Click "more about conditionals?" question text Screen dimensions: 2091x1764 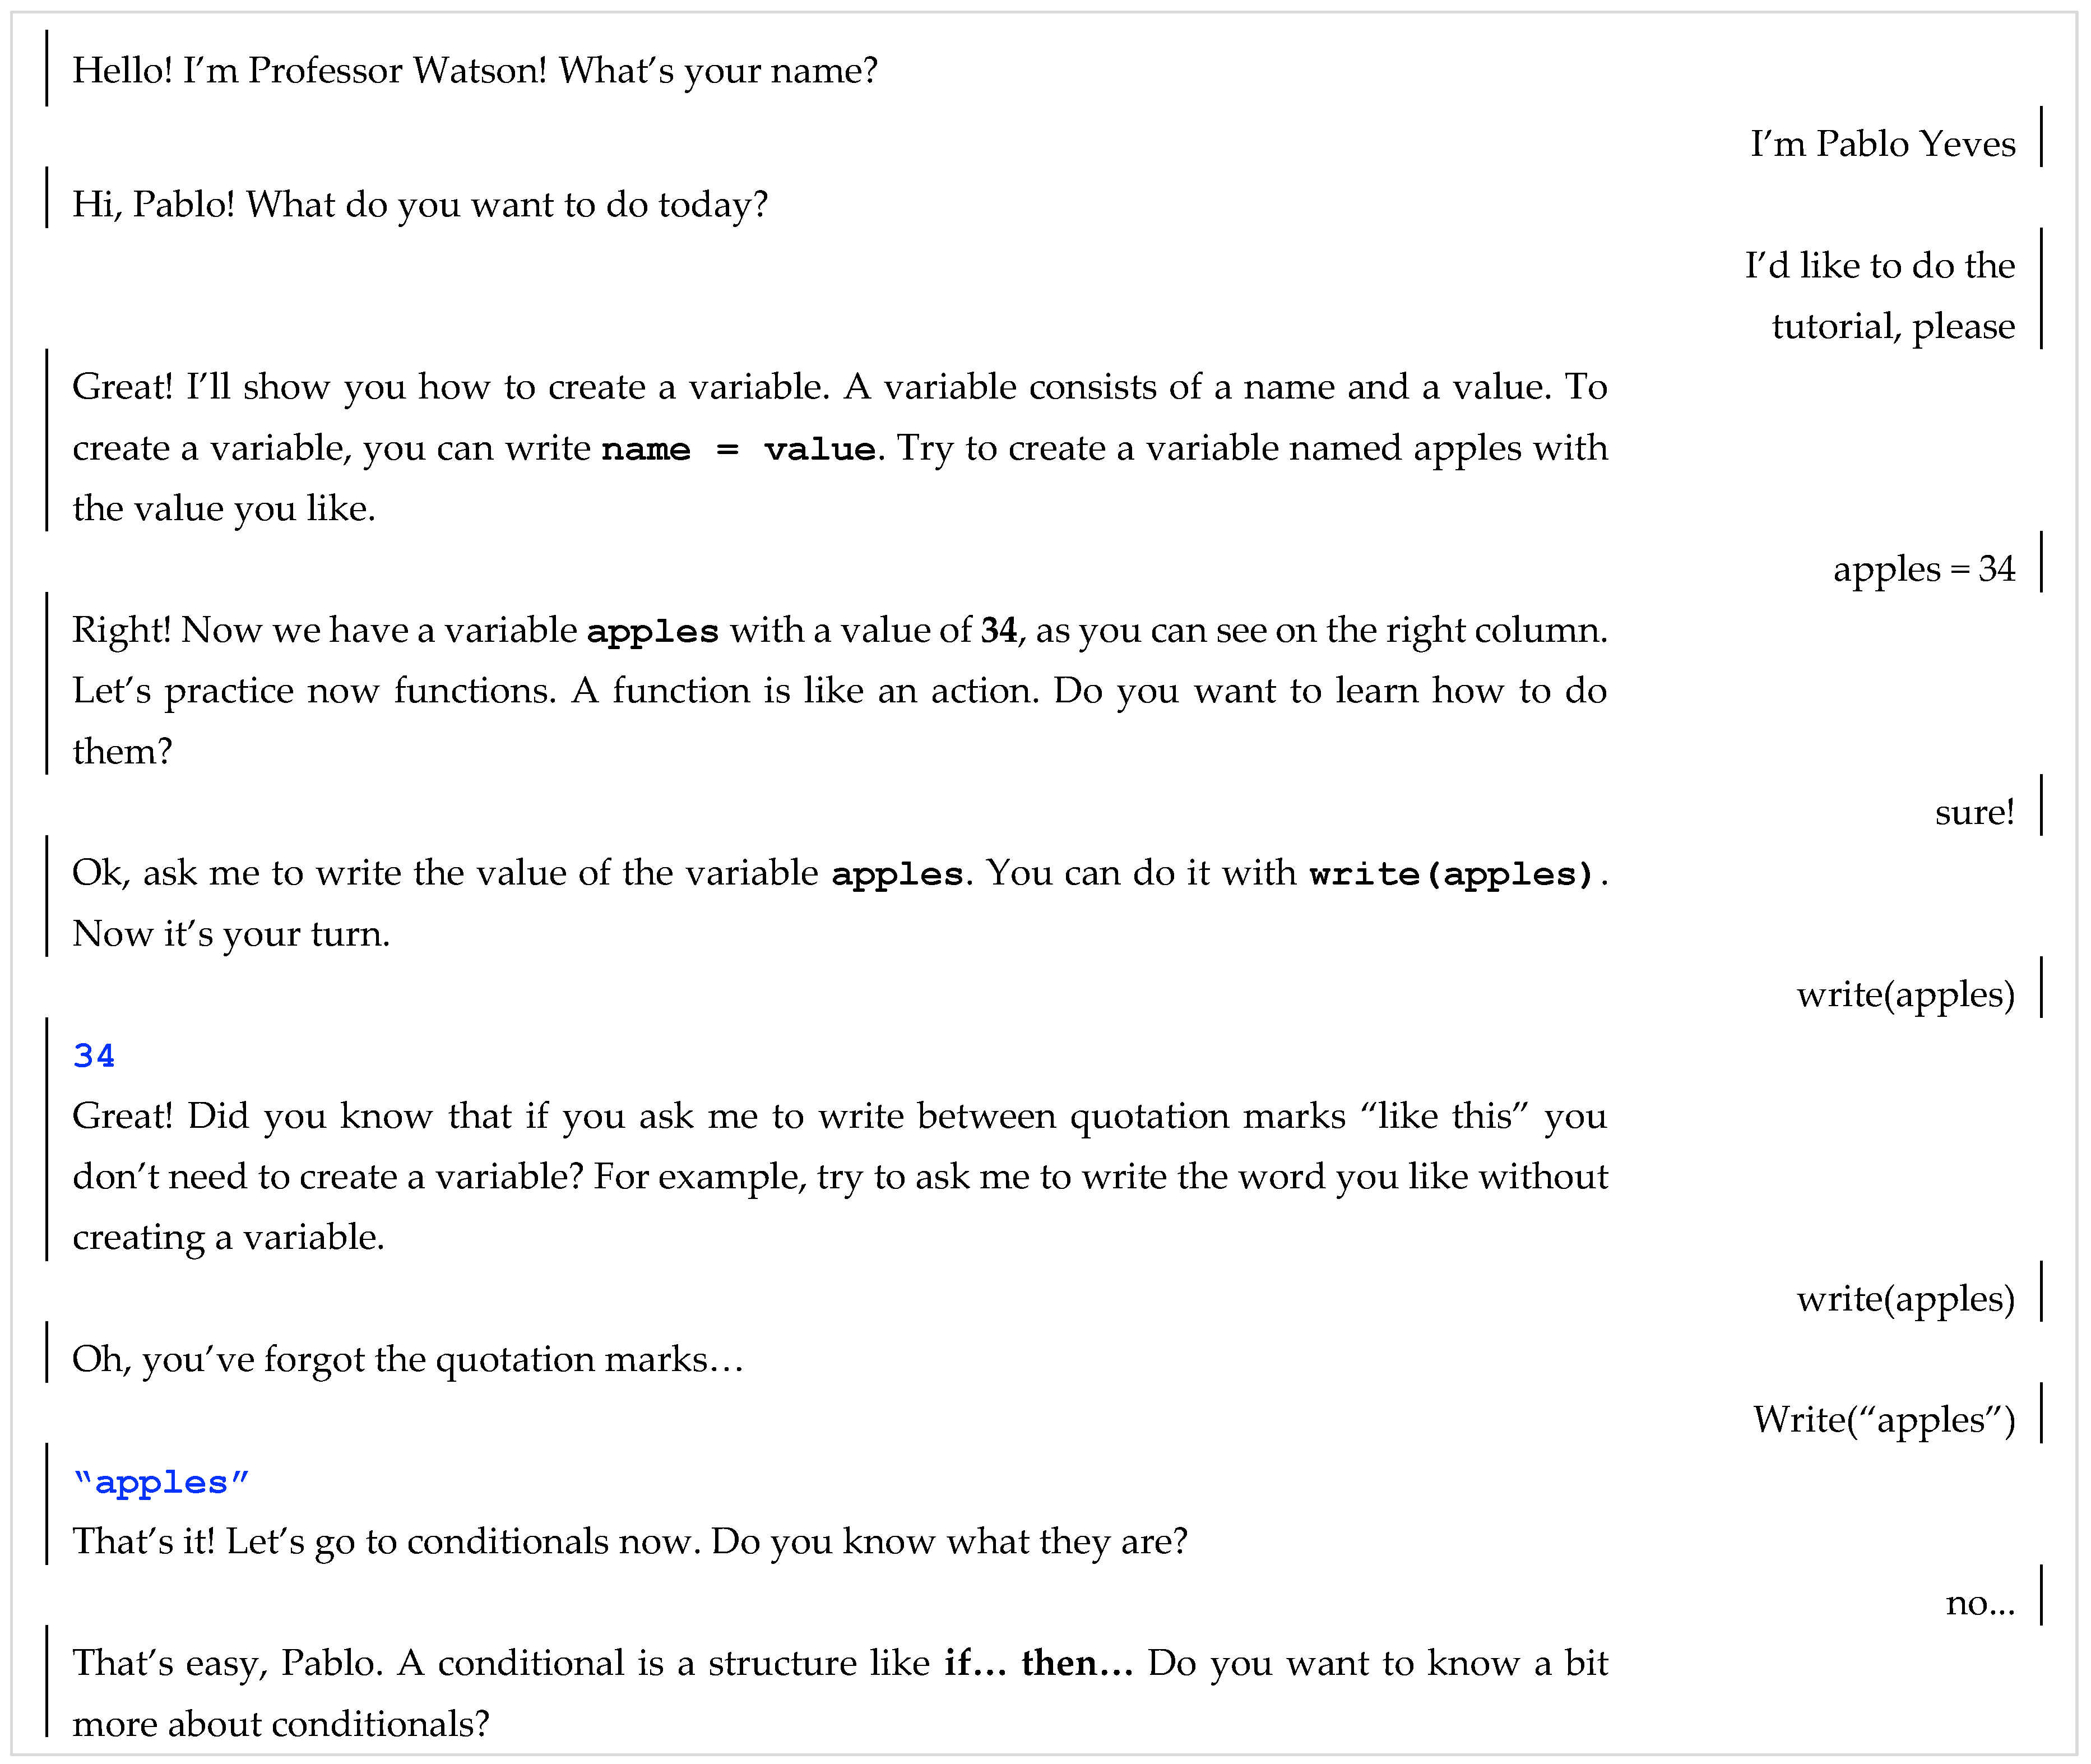(281, 1725)
